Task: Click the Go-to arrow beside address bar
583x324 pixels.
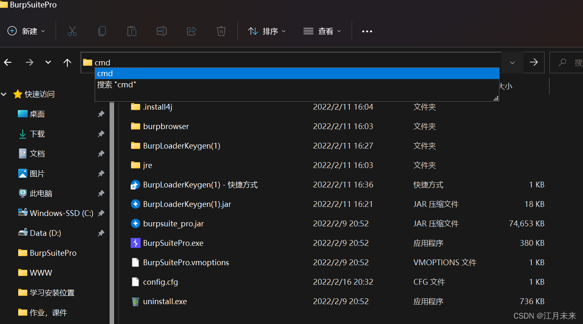Action: tap(534, 62)
